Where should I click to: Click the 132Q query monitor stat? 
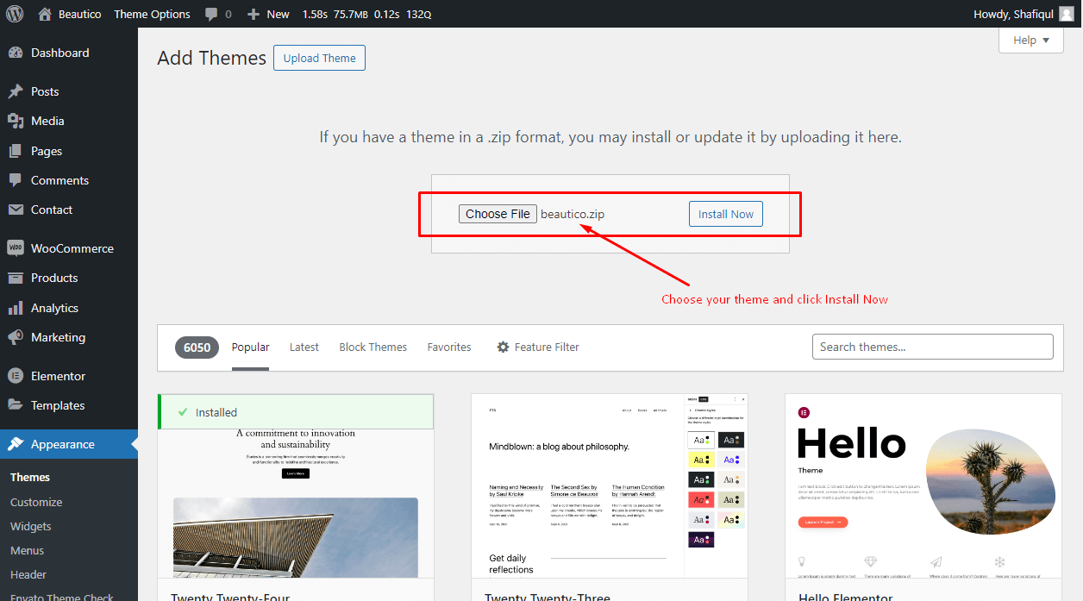click(418, 14)
